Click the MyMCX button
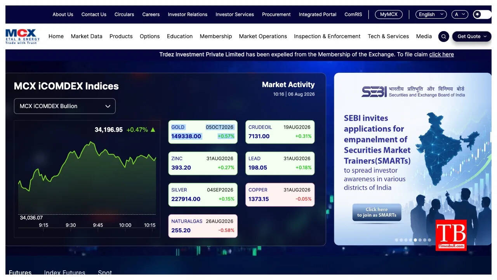The width and height of the screenshot is (497, 280). (389, 14)
